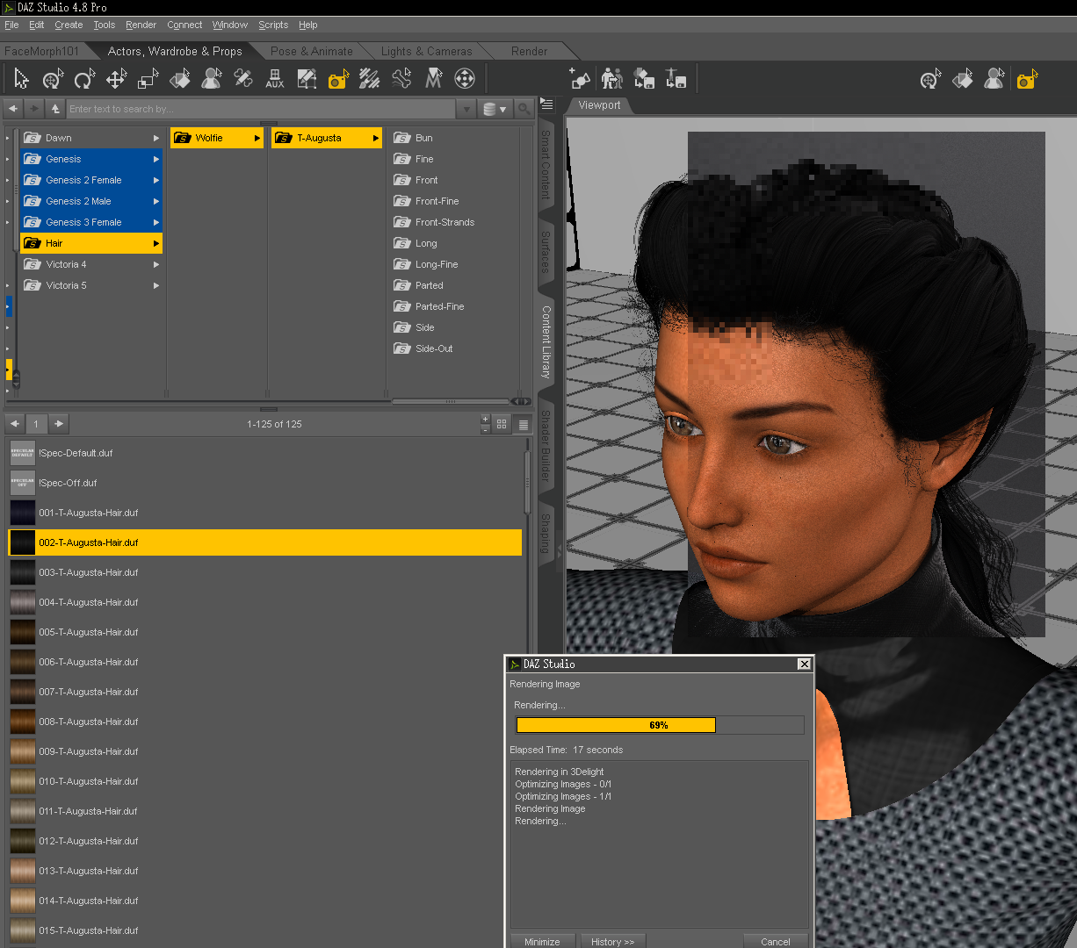Open the database filter dropdown
The image size is (1077, 948).
(x=495, y=109)
